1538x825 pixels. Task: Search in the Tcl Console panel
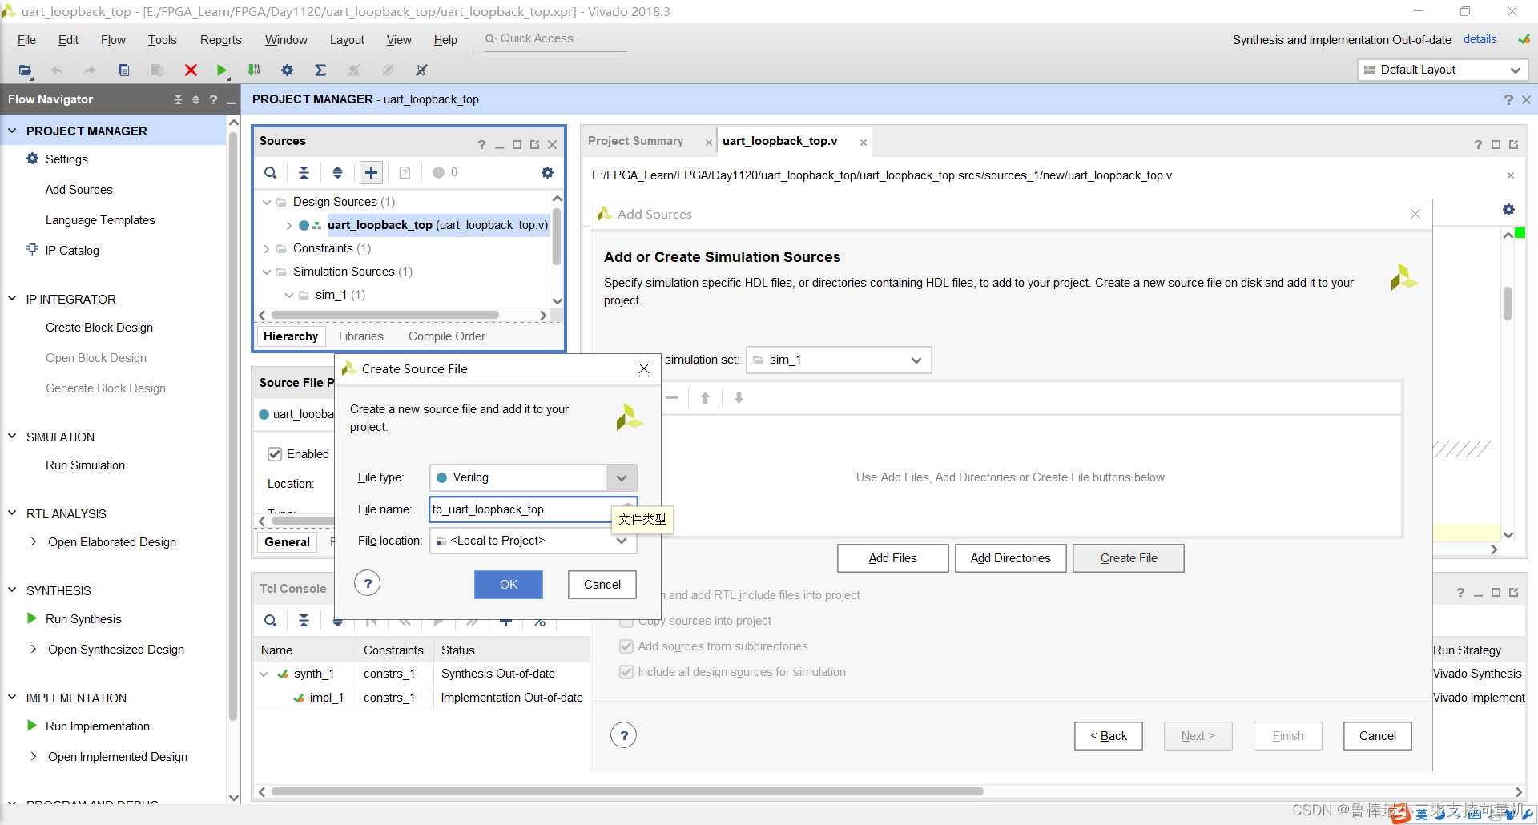[x=271, y=620]
